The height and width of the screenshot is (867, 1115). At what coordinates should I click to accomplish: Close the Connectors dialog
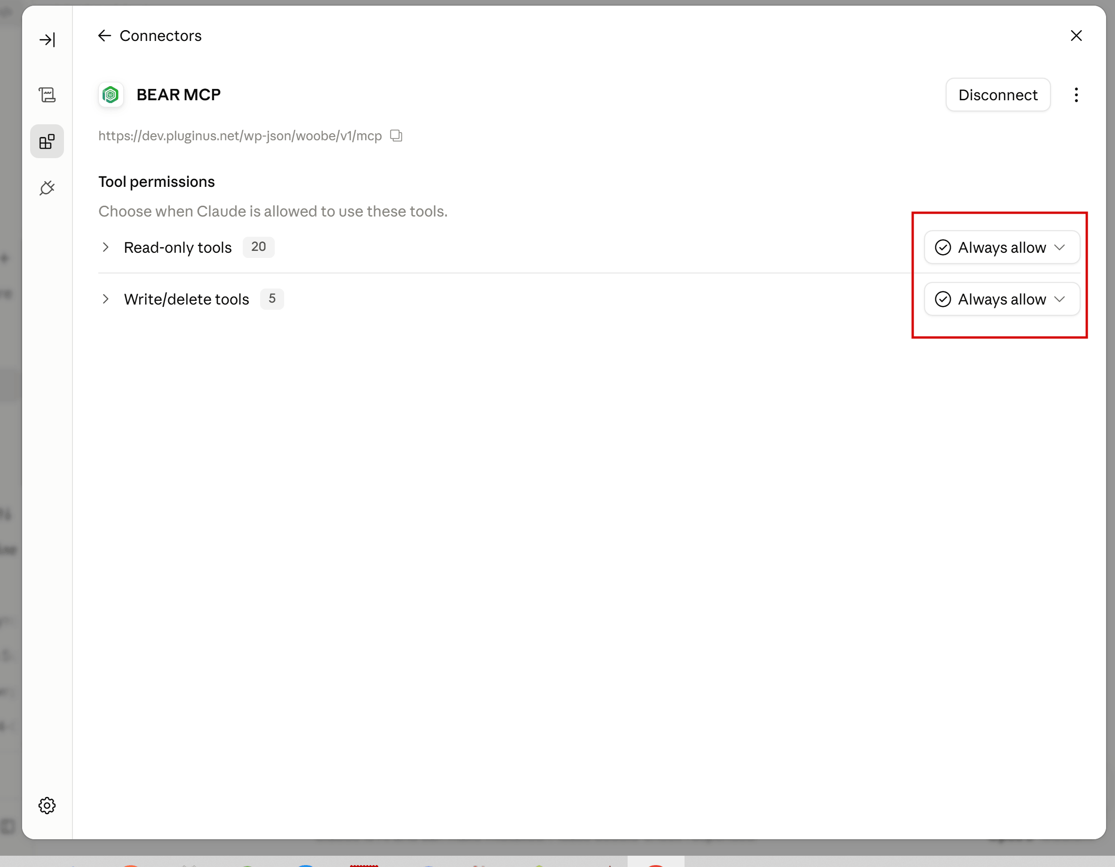[1076, 36]
